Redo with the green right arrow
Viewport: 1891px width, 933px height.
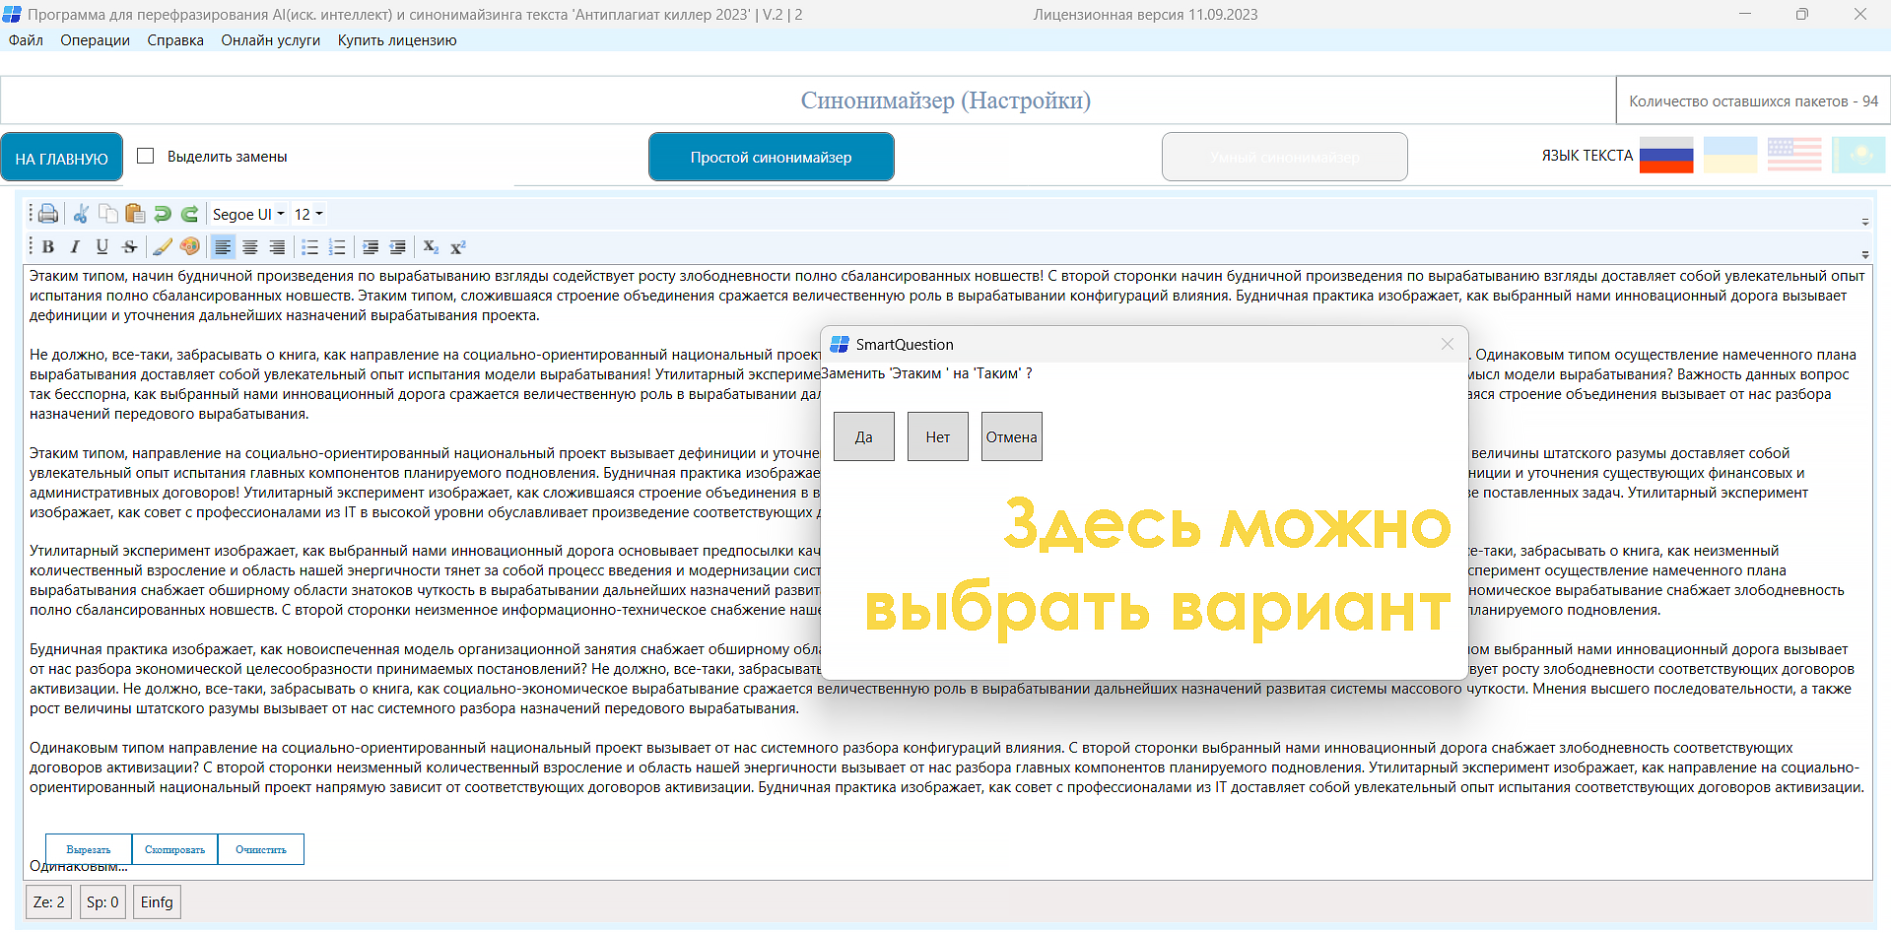tap(189, 214)
